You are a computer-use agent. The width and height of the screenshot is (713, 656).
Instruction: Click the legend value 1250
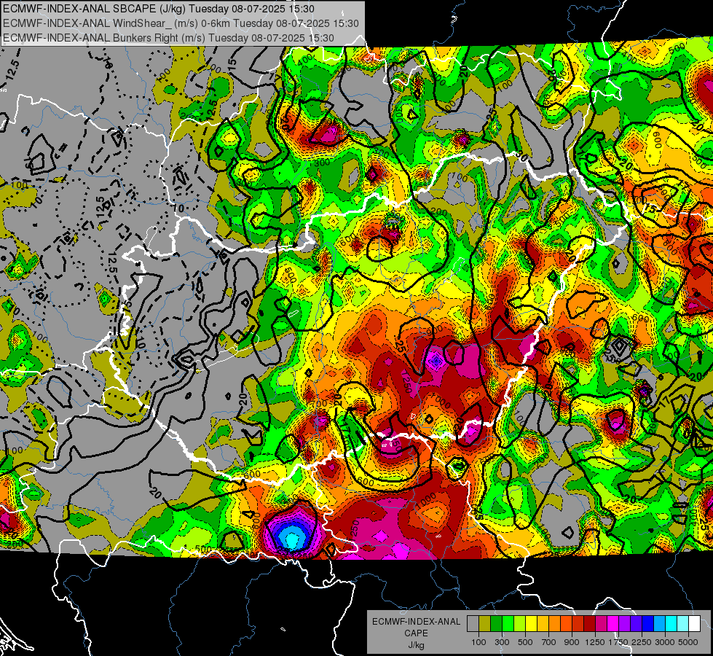point(595,642)
